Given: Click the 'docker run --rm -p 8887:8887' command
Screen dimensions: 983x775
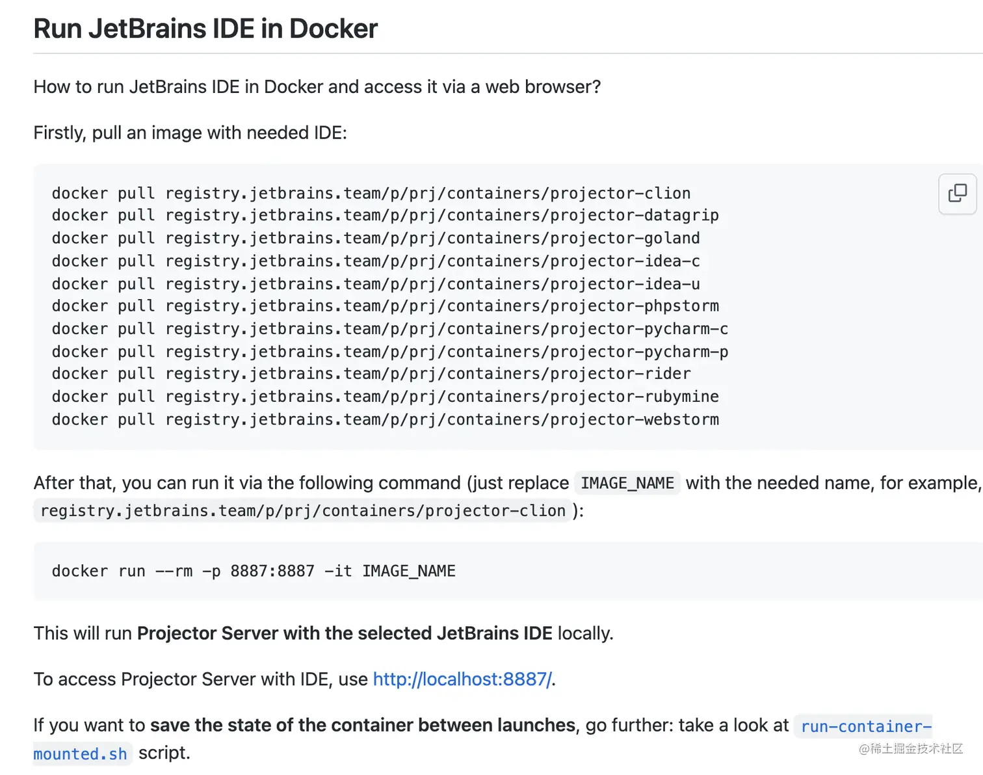Looking at the screenshot, I should [x=254, y=571].
